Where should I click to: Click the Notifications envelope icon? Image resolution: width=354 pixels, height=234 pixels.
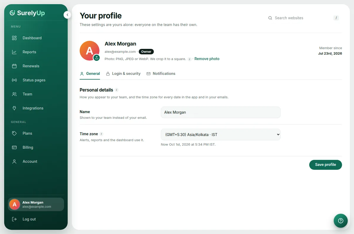coord(148,74)
